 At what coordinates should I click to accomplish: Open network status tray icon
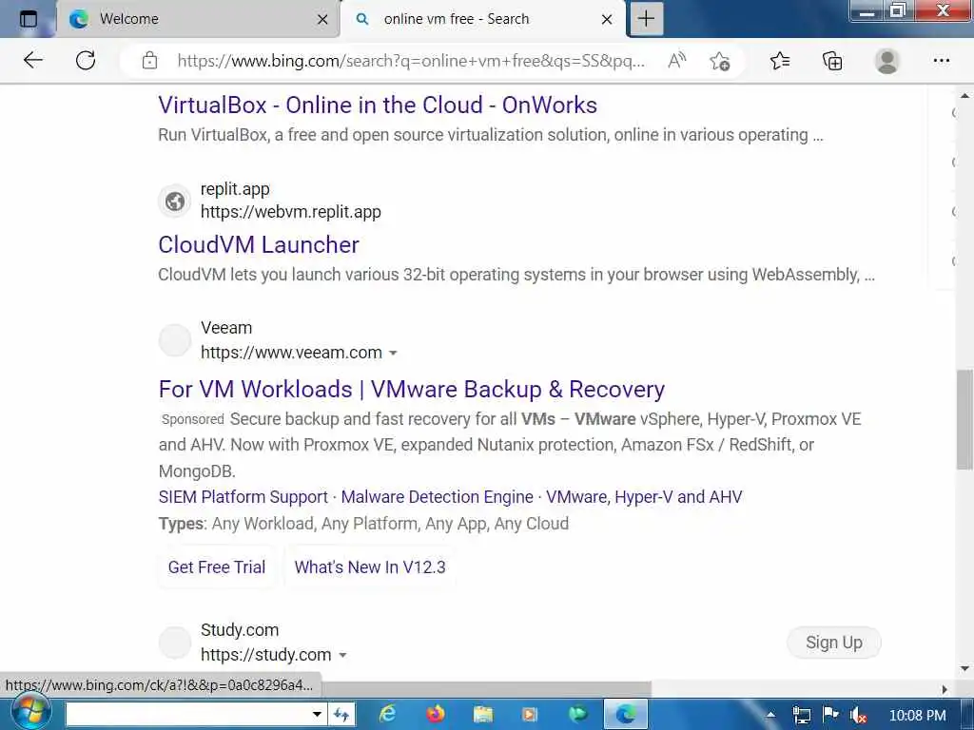point(801,715)
